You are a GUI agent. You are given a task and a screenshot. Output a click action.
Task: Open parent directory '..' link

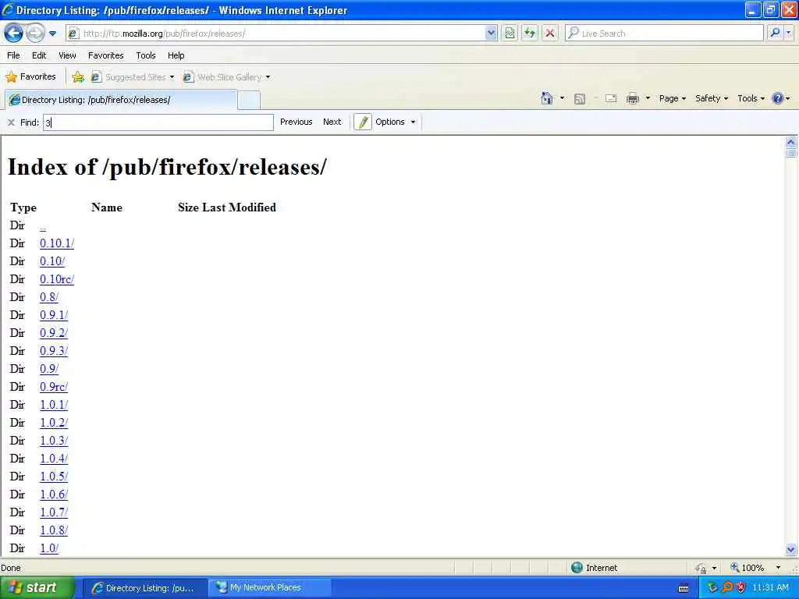(43, 225)
